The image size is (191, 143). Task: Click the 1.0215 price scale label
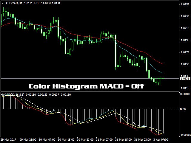tap(185, 28)
